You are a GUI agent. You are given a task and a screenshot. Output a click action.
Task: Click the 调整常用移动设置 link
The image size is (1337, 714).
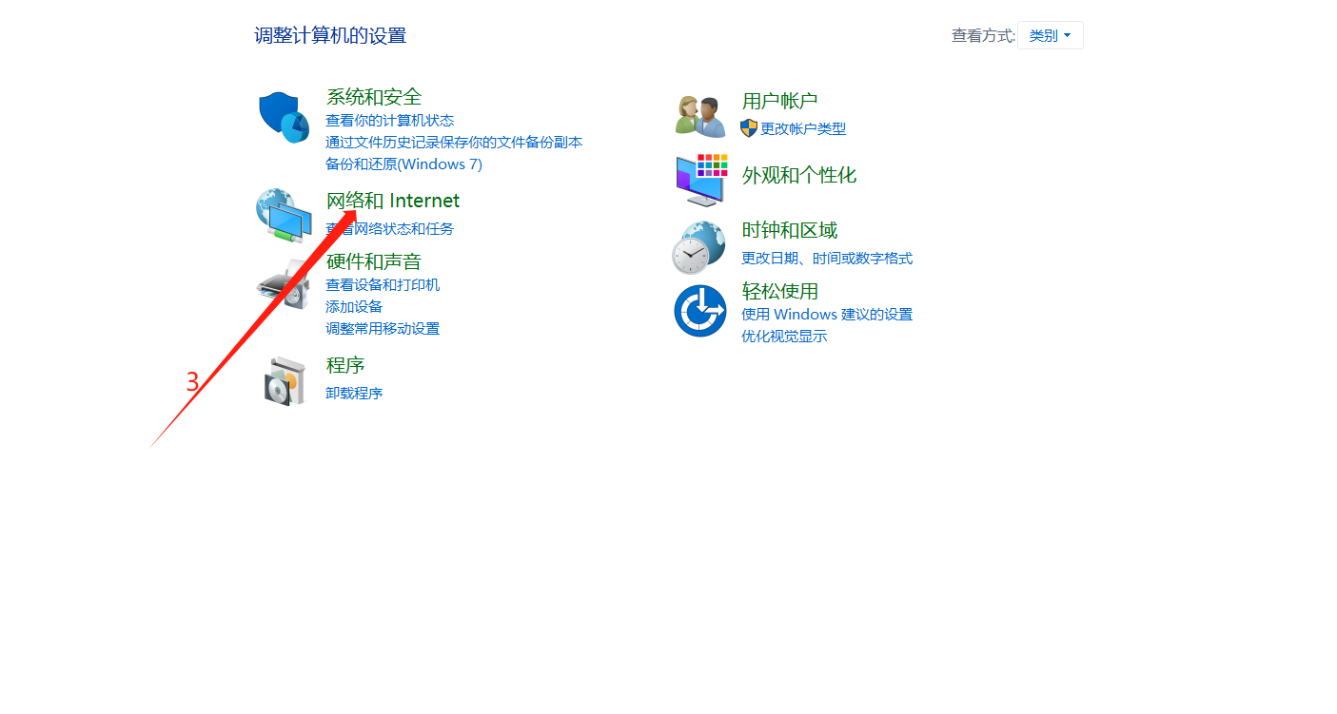tap(383, 329)
